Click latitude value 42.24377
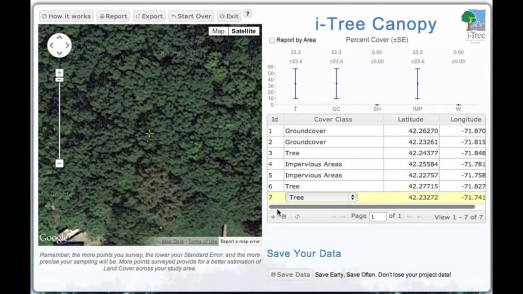Image resolution: width=523 pixels, height=294 pixels. tap(423, 153)
